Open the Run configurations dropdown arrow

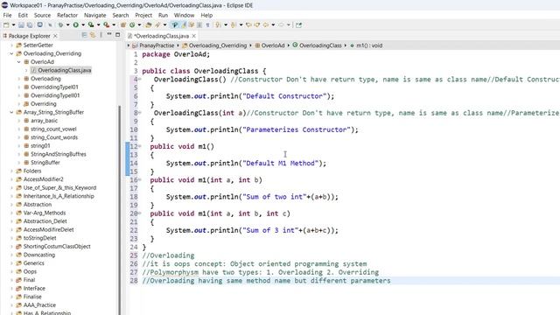pyautogui.click(x=83, y=25)
